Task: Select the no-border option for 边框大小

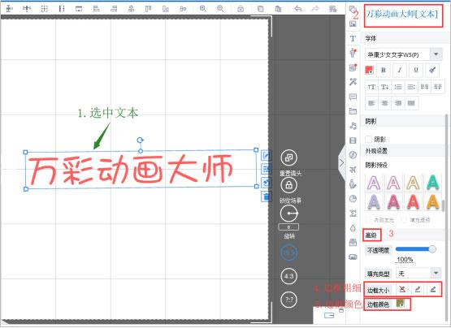Action: click(402, 290)
